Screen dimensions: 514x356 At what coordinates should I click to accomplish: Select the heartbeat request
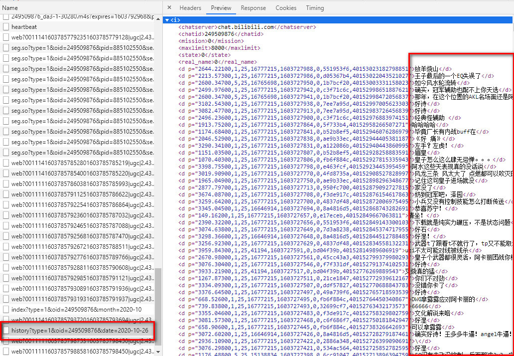(78, 27)
